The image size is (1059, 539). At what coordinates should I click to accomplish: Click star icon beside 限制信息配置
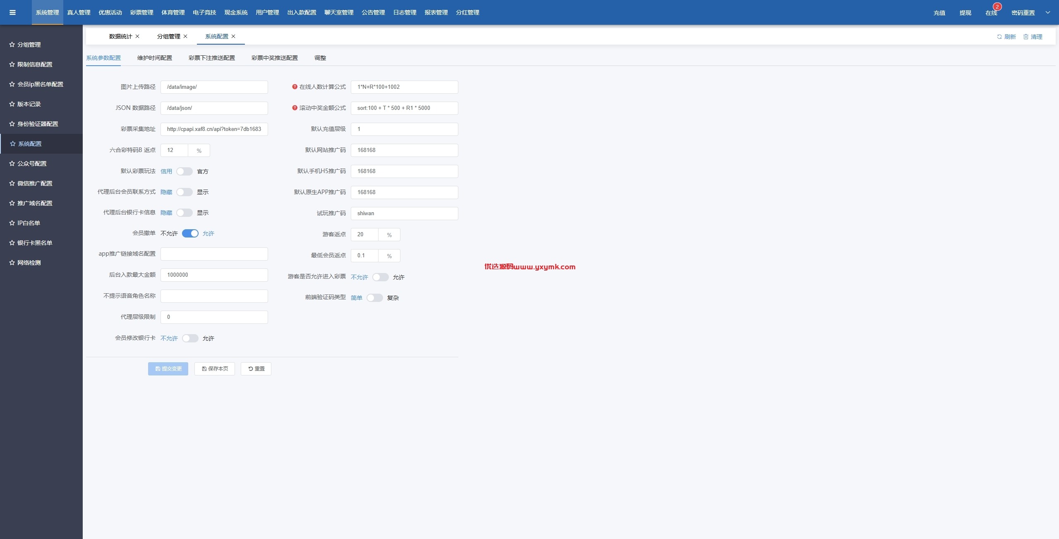click(12, 64)
